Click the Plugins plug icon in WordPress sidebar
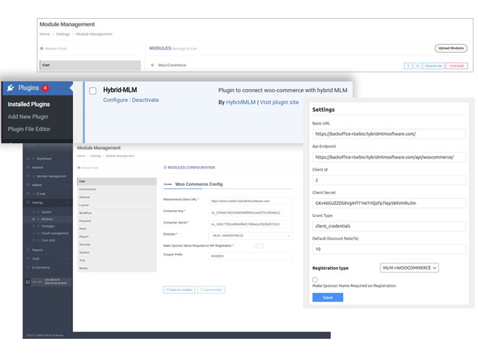 [x=11, y=88]
